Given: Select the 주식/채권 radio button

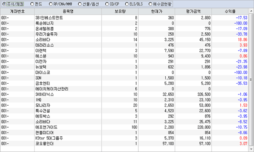Looking at the screenshot, I should [4, 4].
